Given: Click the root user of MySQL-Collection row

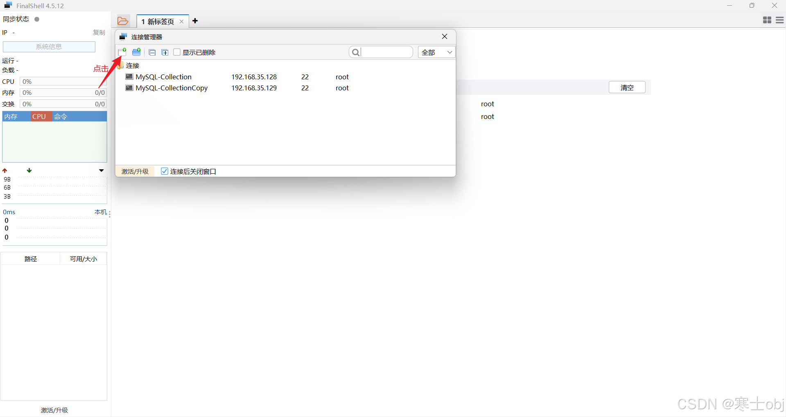Looking at the screenshot, I should 342,77.
